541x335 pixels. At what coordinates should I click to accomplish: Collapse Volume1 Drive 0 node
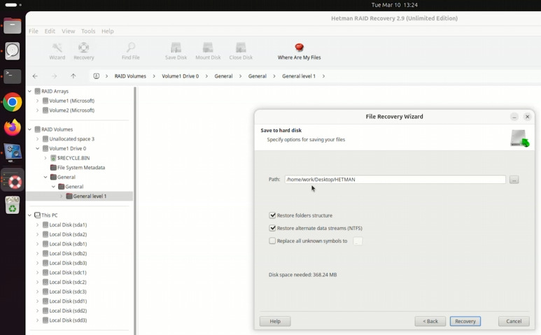(x=38, y=148)
